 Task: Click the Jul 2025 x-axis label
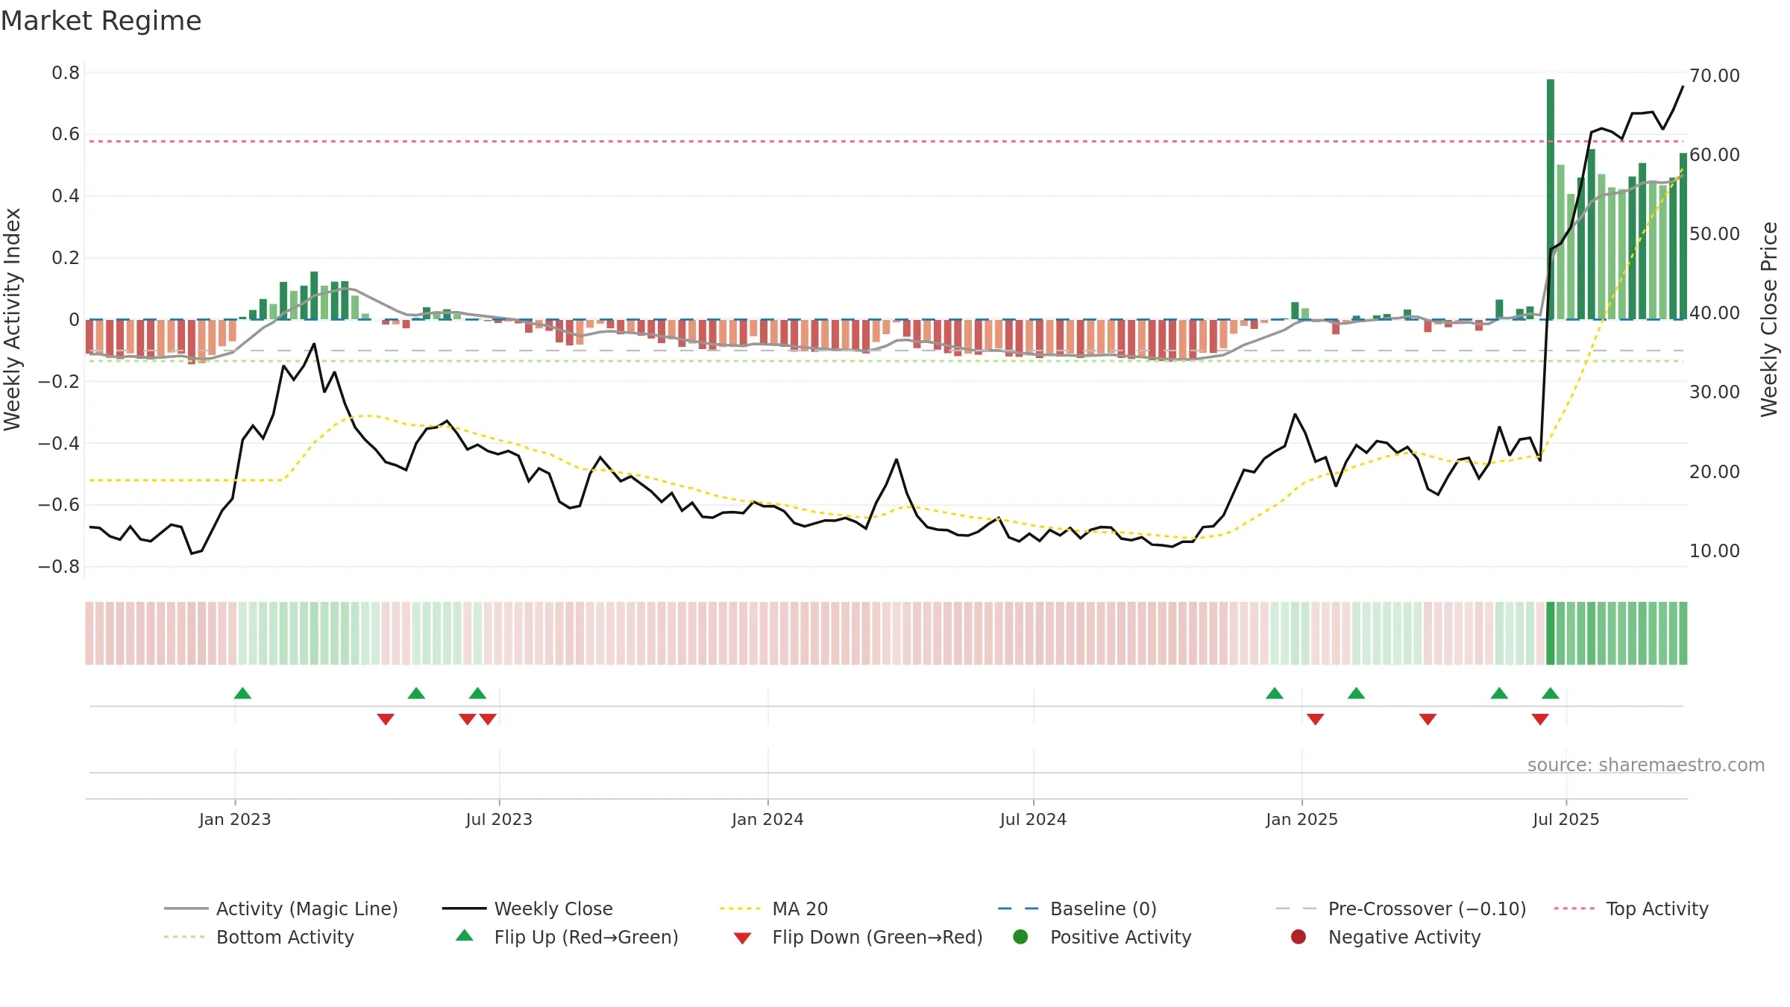pyautogui.click(x=1566, y=819)
